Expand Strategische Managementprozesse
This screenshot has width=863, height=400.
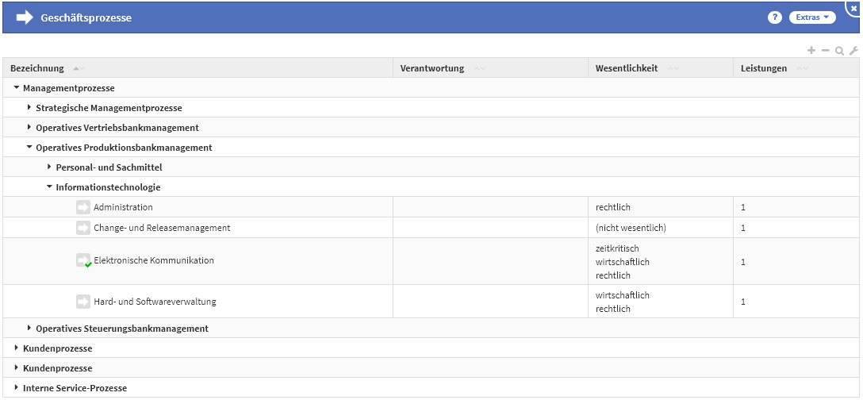pyautogui.click(x=29, y=107)
